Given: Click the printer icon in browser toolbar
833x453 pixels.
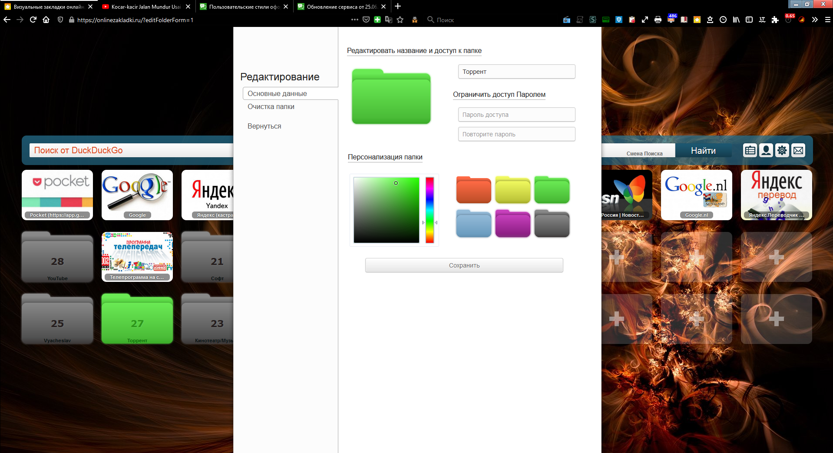Looking at the screenshot, I should point(658,20).
